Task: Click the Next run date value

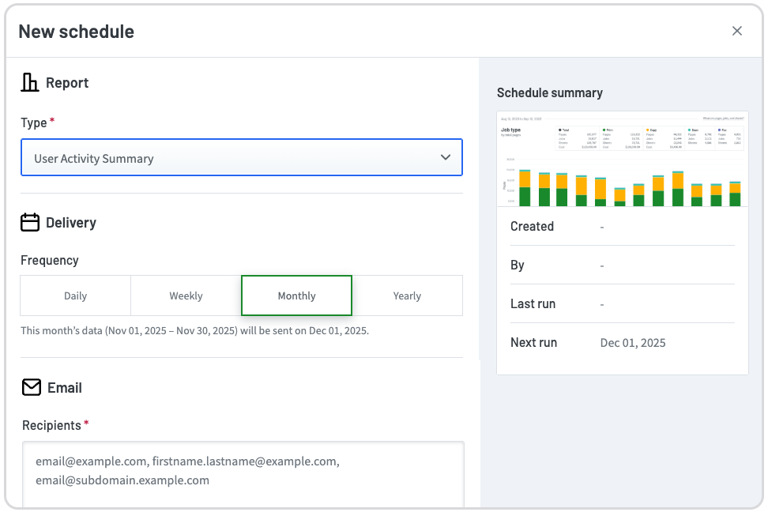Action: coord(633,343)
